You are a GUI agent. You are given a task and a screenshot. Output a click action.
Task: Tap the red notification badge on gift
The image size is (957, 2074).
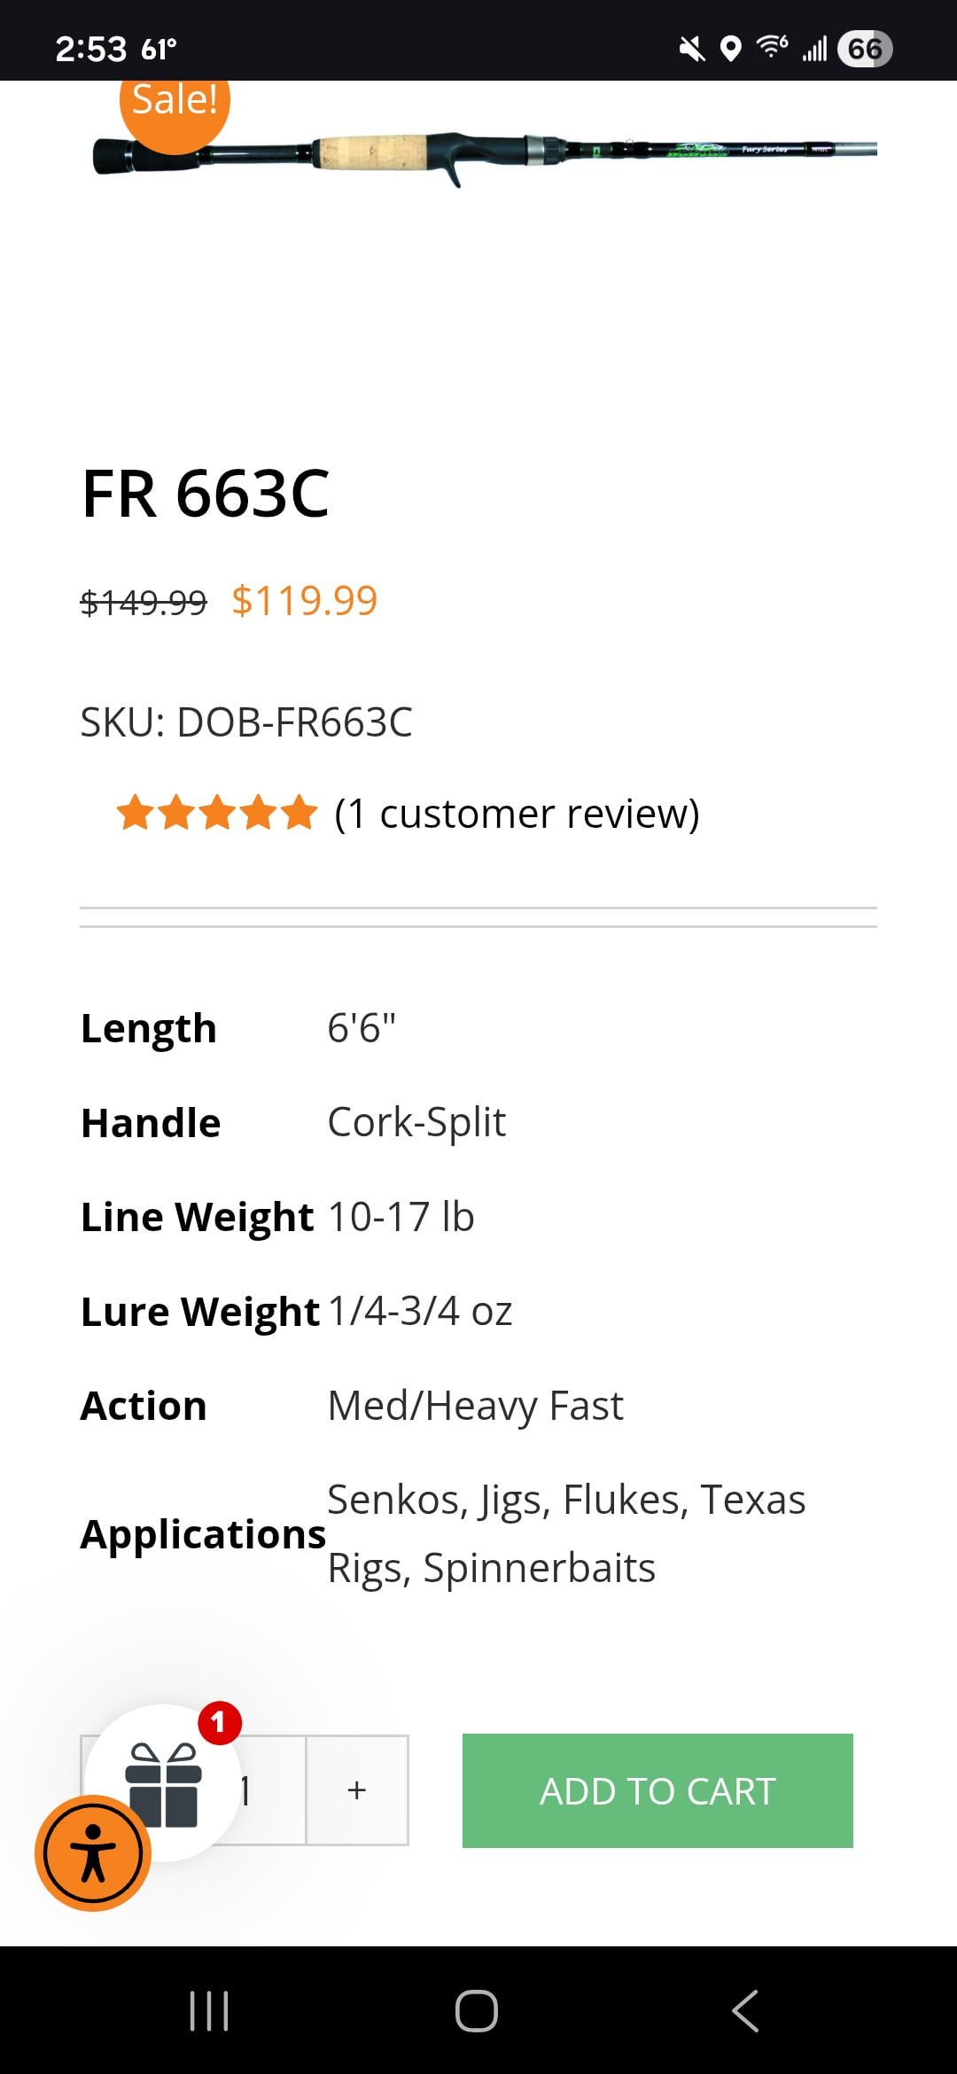pos(219,1723)
